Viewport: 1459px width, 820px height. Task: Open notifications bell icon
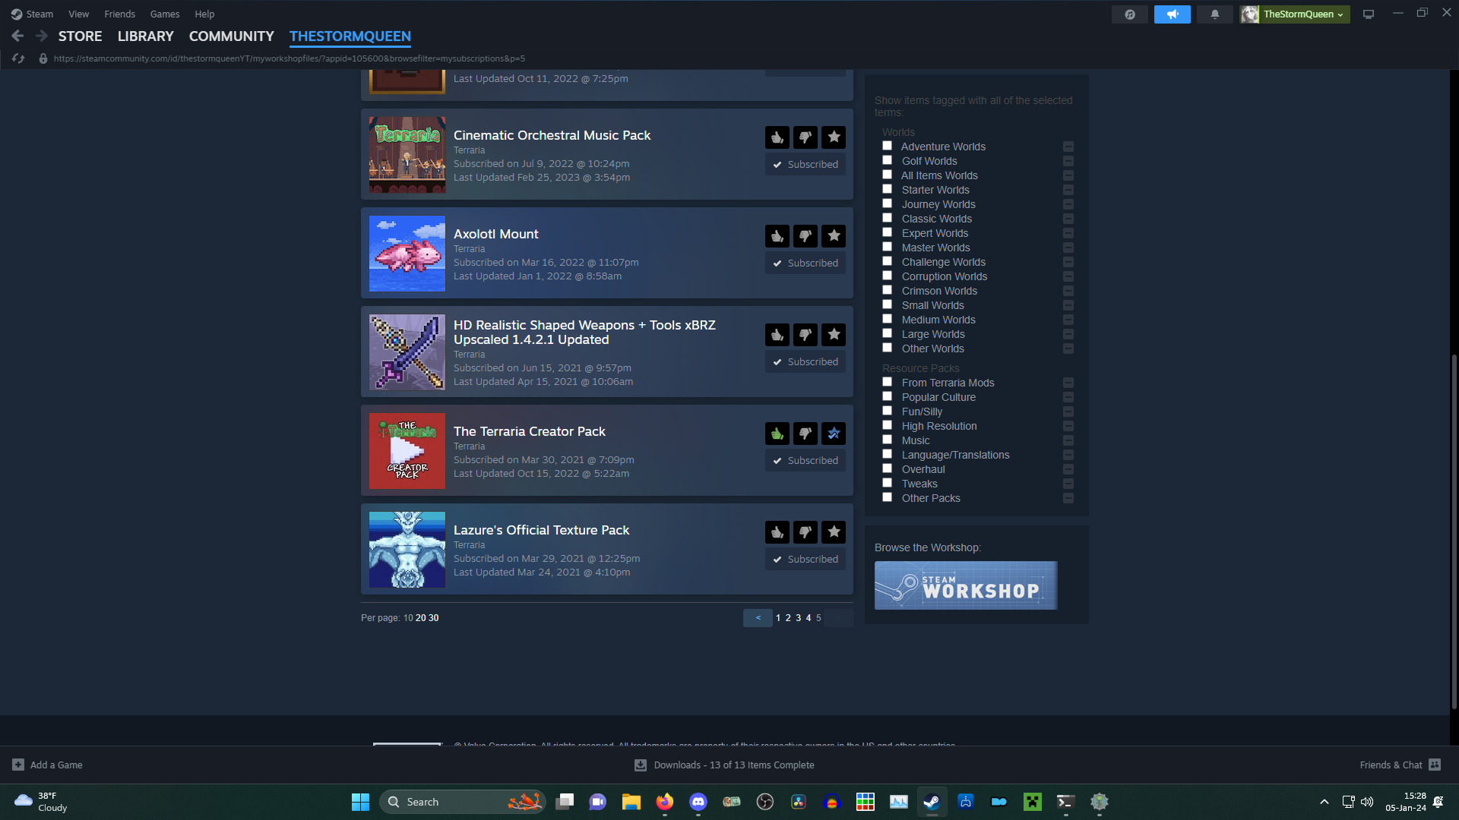click(1214, 14)
